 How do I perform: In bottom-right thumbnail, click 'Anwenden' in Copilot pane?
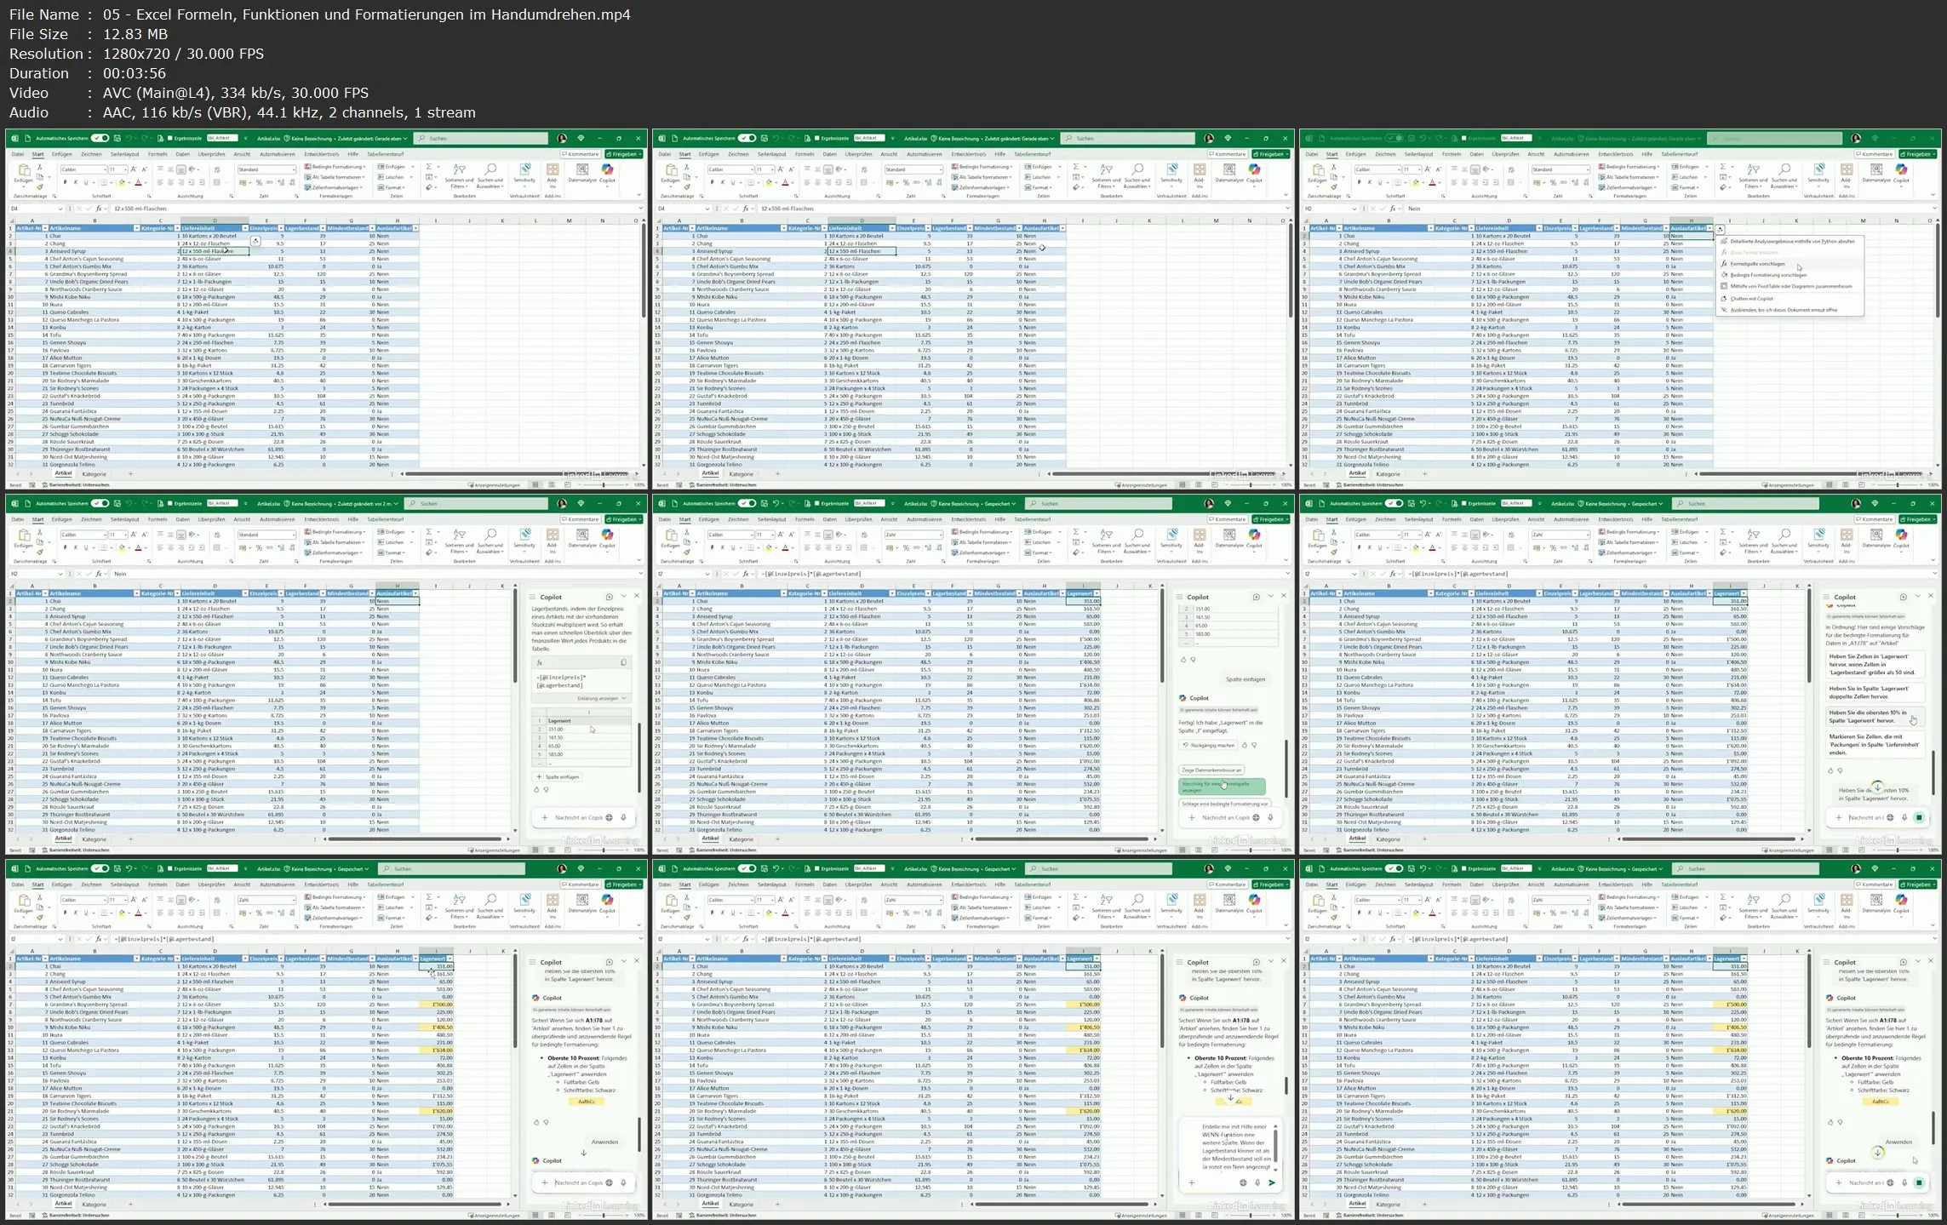click(x=1898, y=1142)
